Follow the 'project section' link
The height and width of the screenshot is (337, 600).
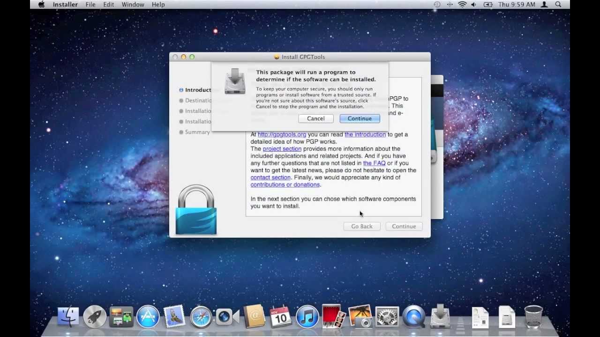click(x=282, y=149)
